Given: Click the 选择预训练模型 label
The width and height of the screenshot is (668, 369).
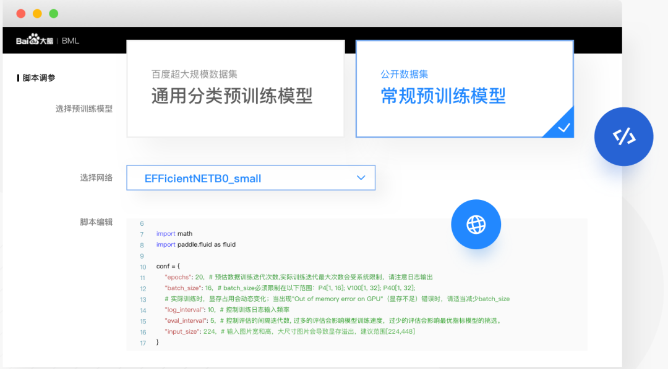Looking at the screenshot, I should (x=84, y=109).
